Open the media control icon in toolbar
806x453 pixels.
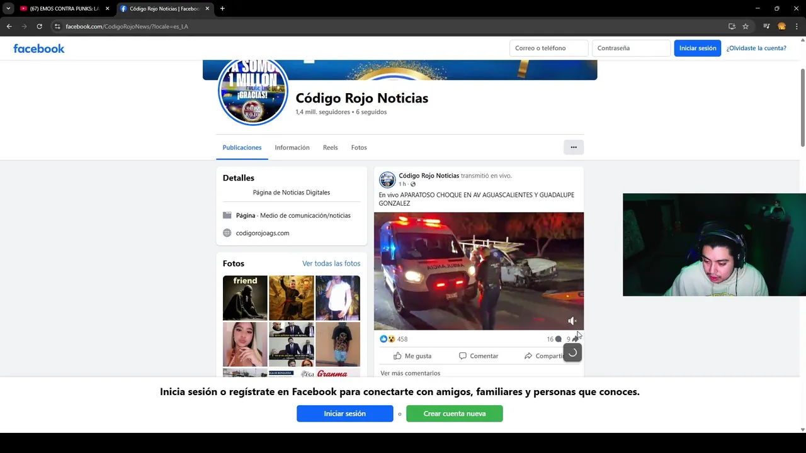point(766,26)
